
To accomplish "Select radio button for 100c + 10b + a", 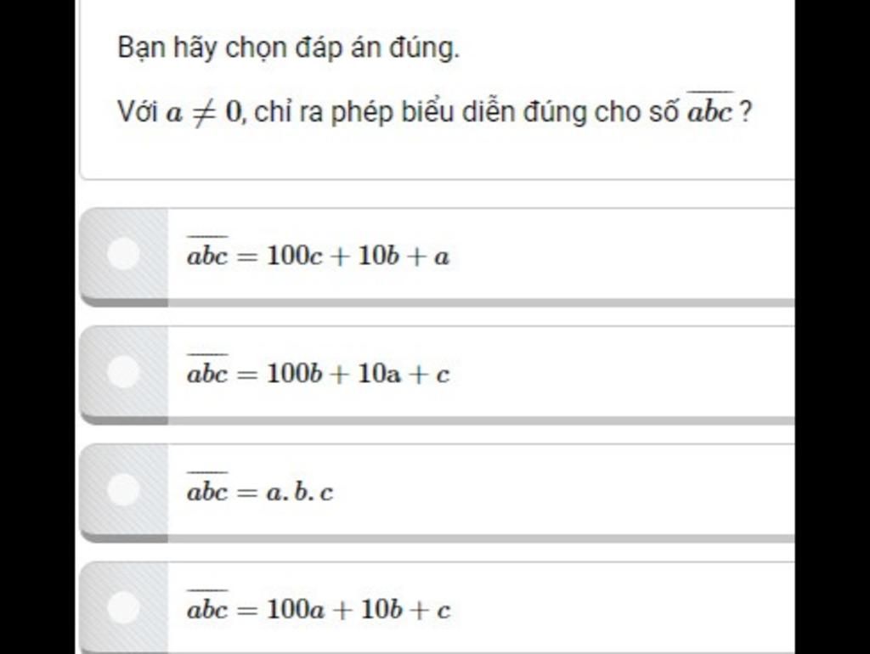I will (x=123, y=253).
